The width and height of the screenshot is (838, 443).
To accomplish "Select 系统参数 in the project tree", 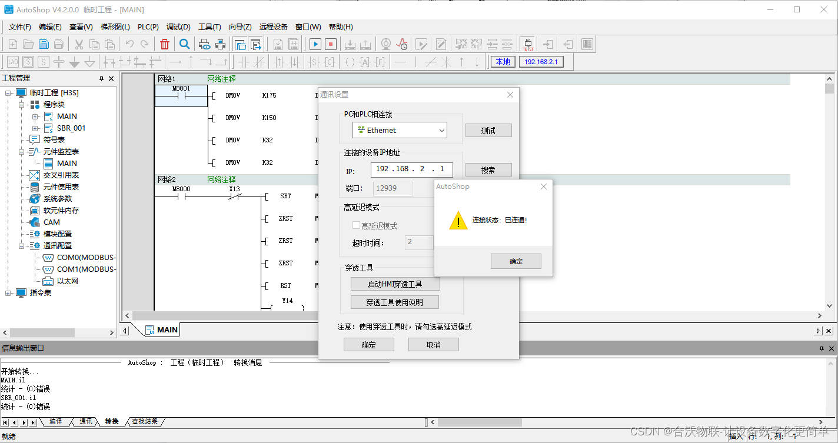I will point(58,199).
